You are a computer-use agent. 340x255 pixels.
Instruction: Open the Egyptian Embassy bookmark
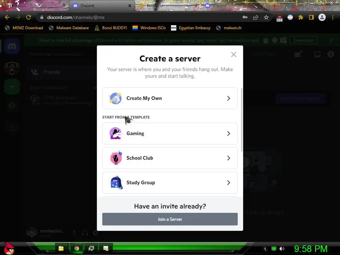(191, 28)
